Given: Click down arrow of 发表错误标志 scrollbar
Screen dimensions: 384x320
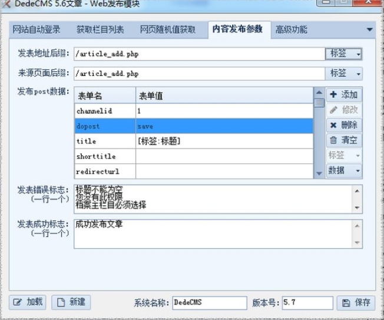Looking at the screenshot, I should (357, 207).
